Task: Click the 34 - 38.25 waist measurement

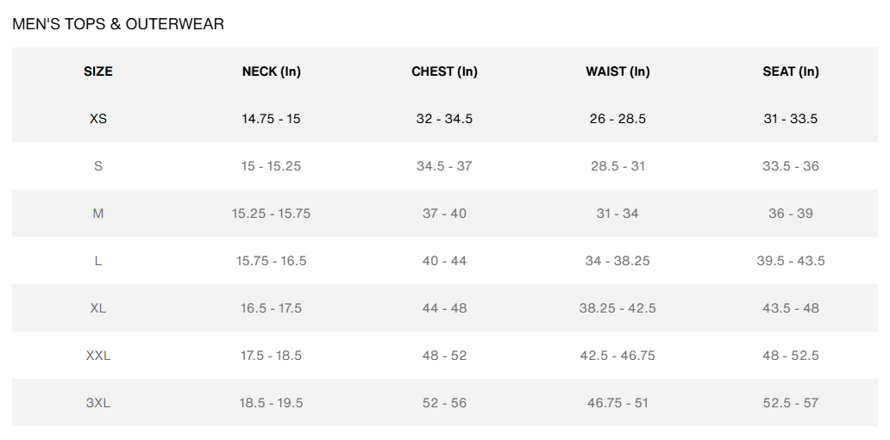Action: click(x=617, y=261)
